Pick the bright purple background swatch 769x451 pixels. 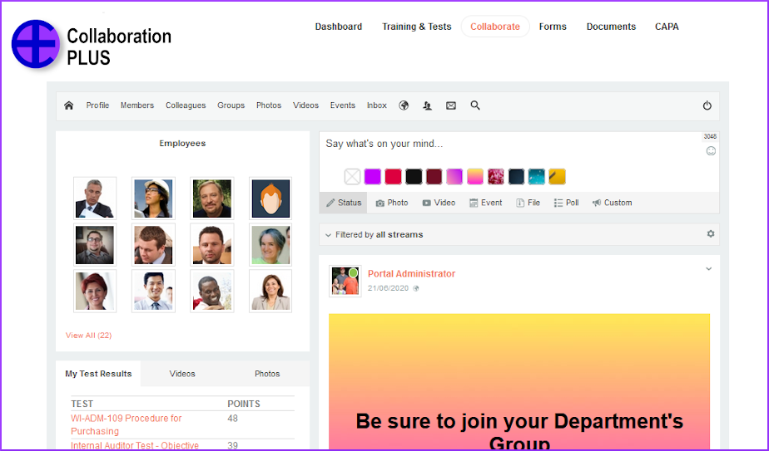373,176
